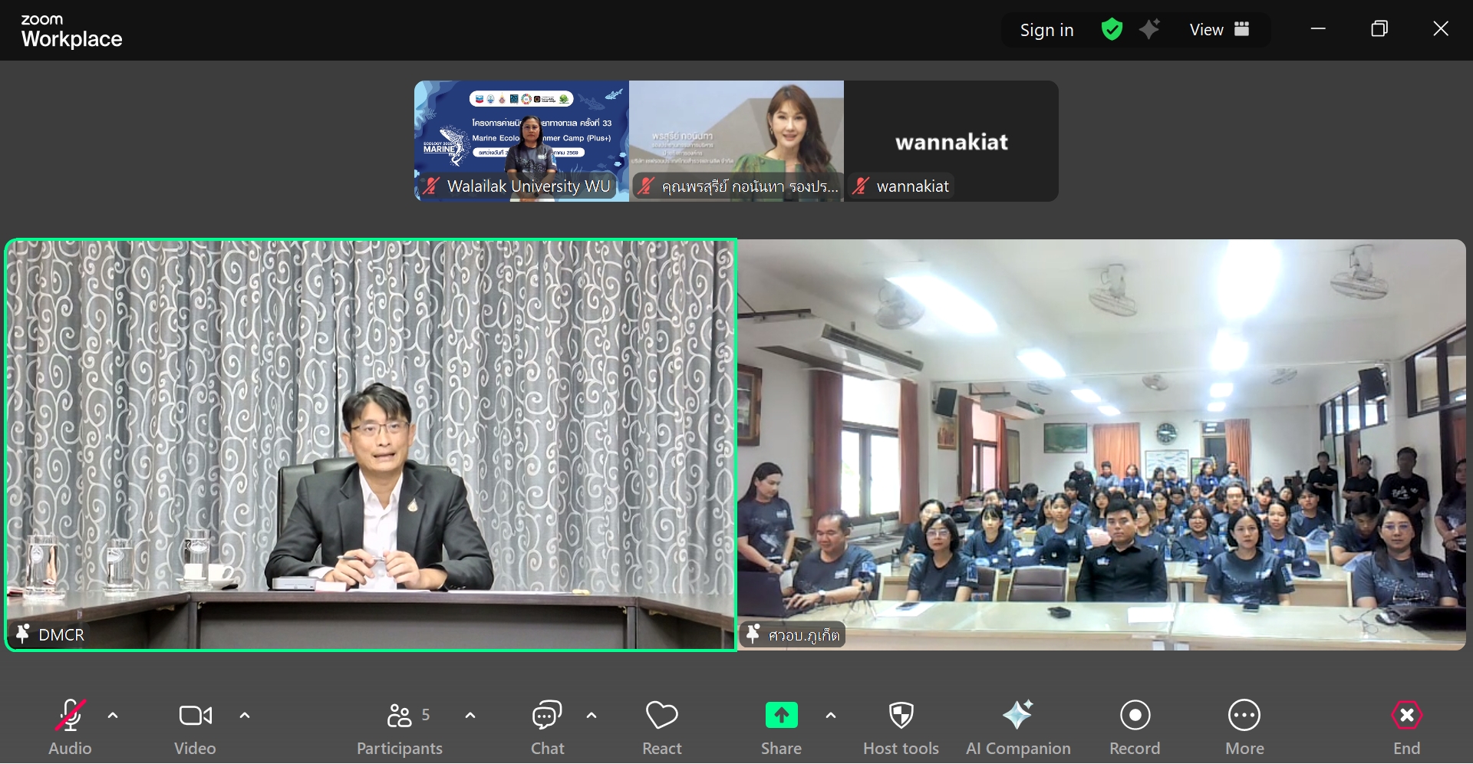Click the green Share screen icon
Image resolution: width=1473 pixels, height=764 pixels.
781,716
